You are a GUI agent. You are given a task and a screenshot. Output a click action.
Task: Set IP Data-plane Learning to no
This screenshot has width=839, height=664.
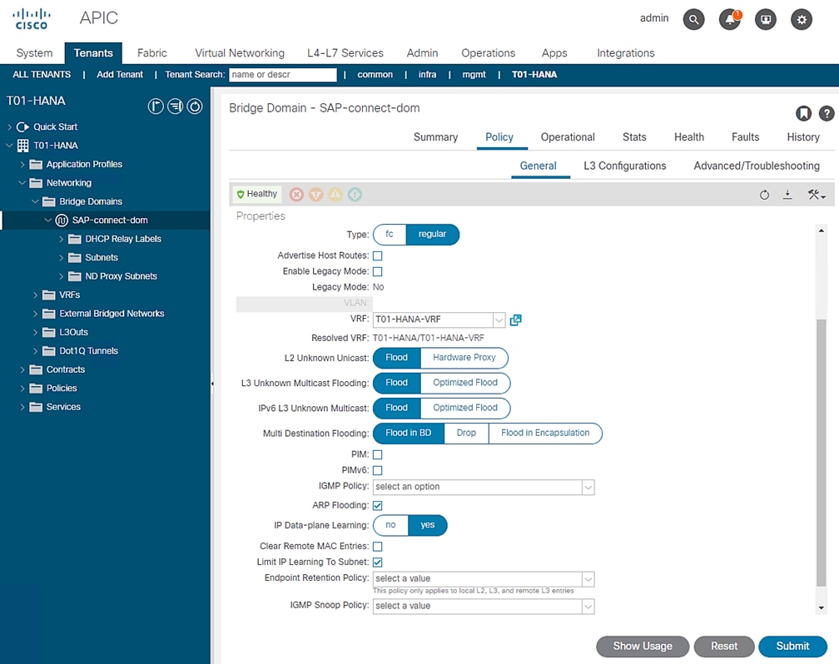pos(390,525)
